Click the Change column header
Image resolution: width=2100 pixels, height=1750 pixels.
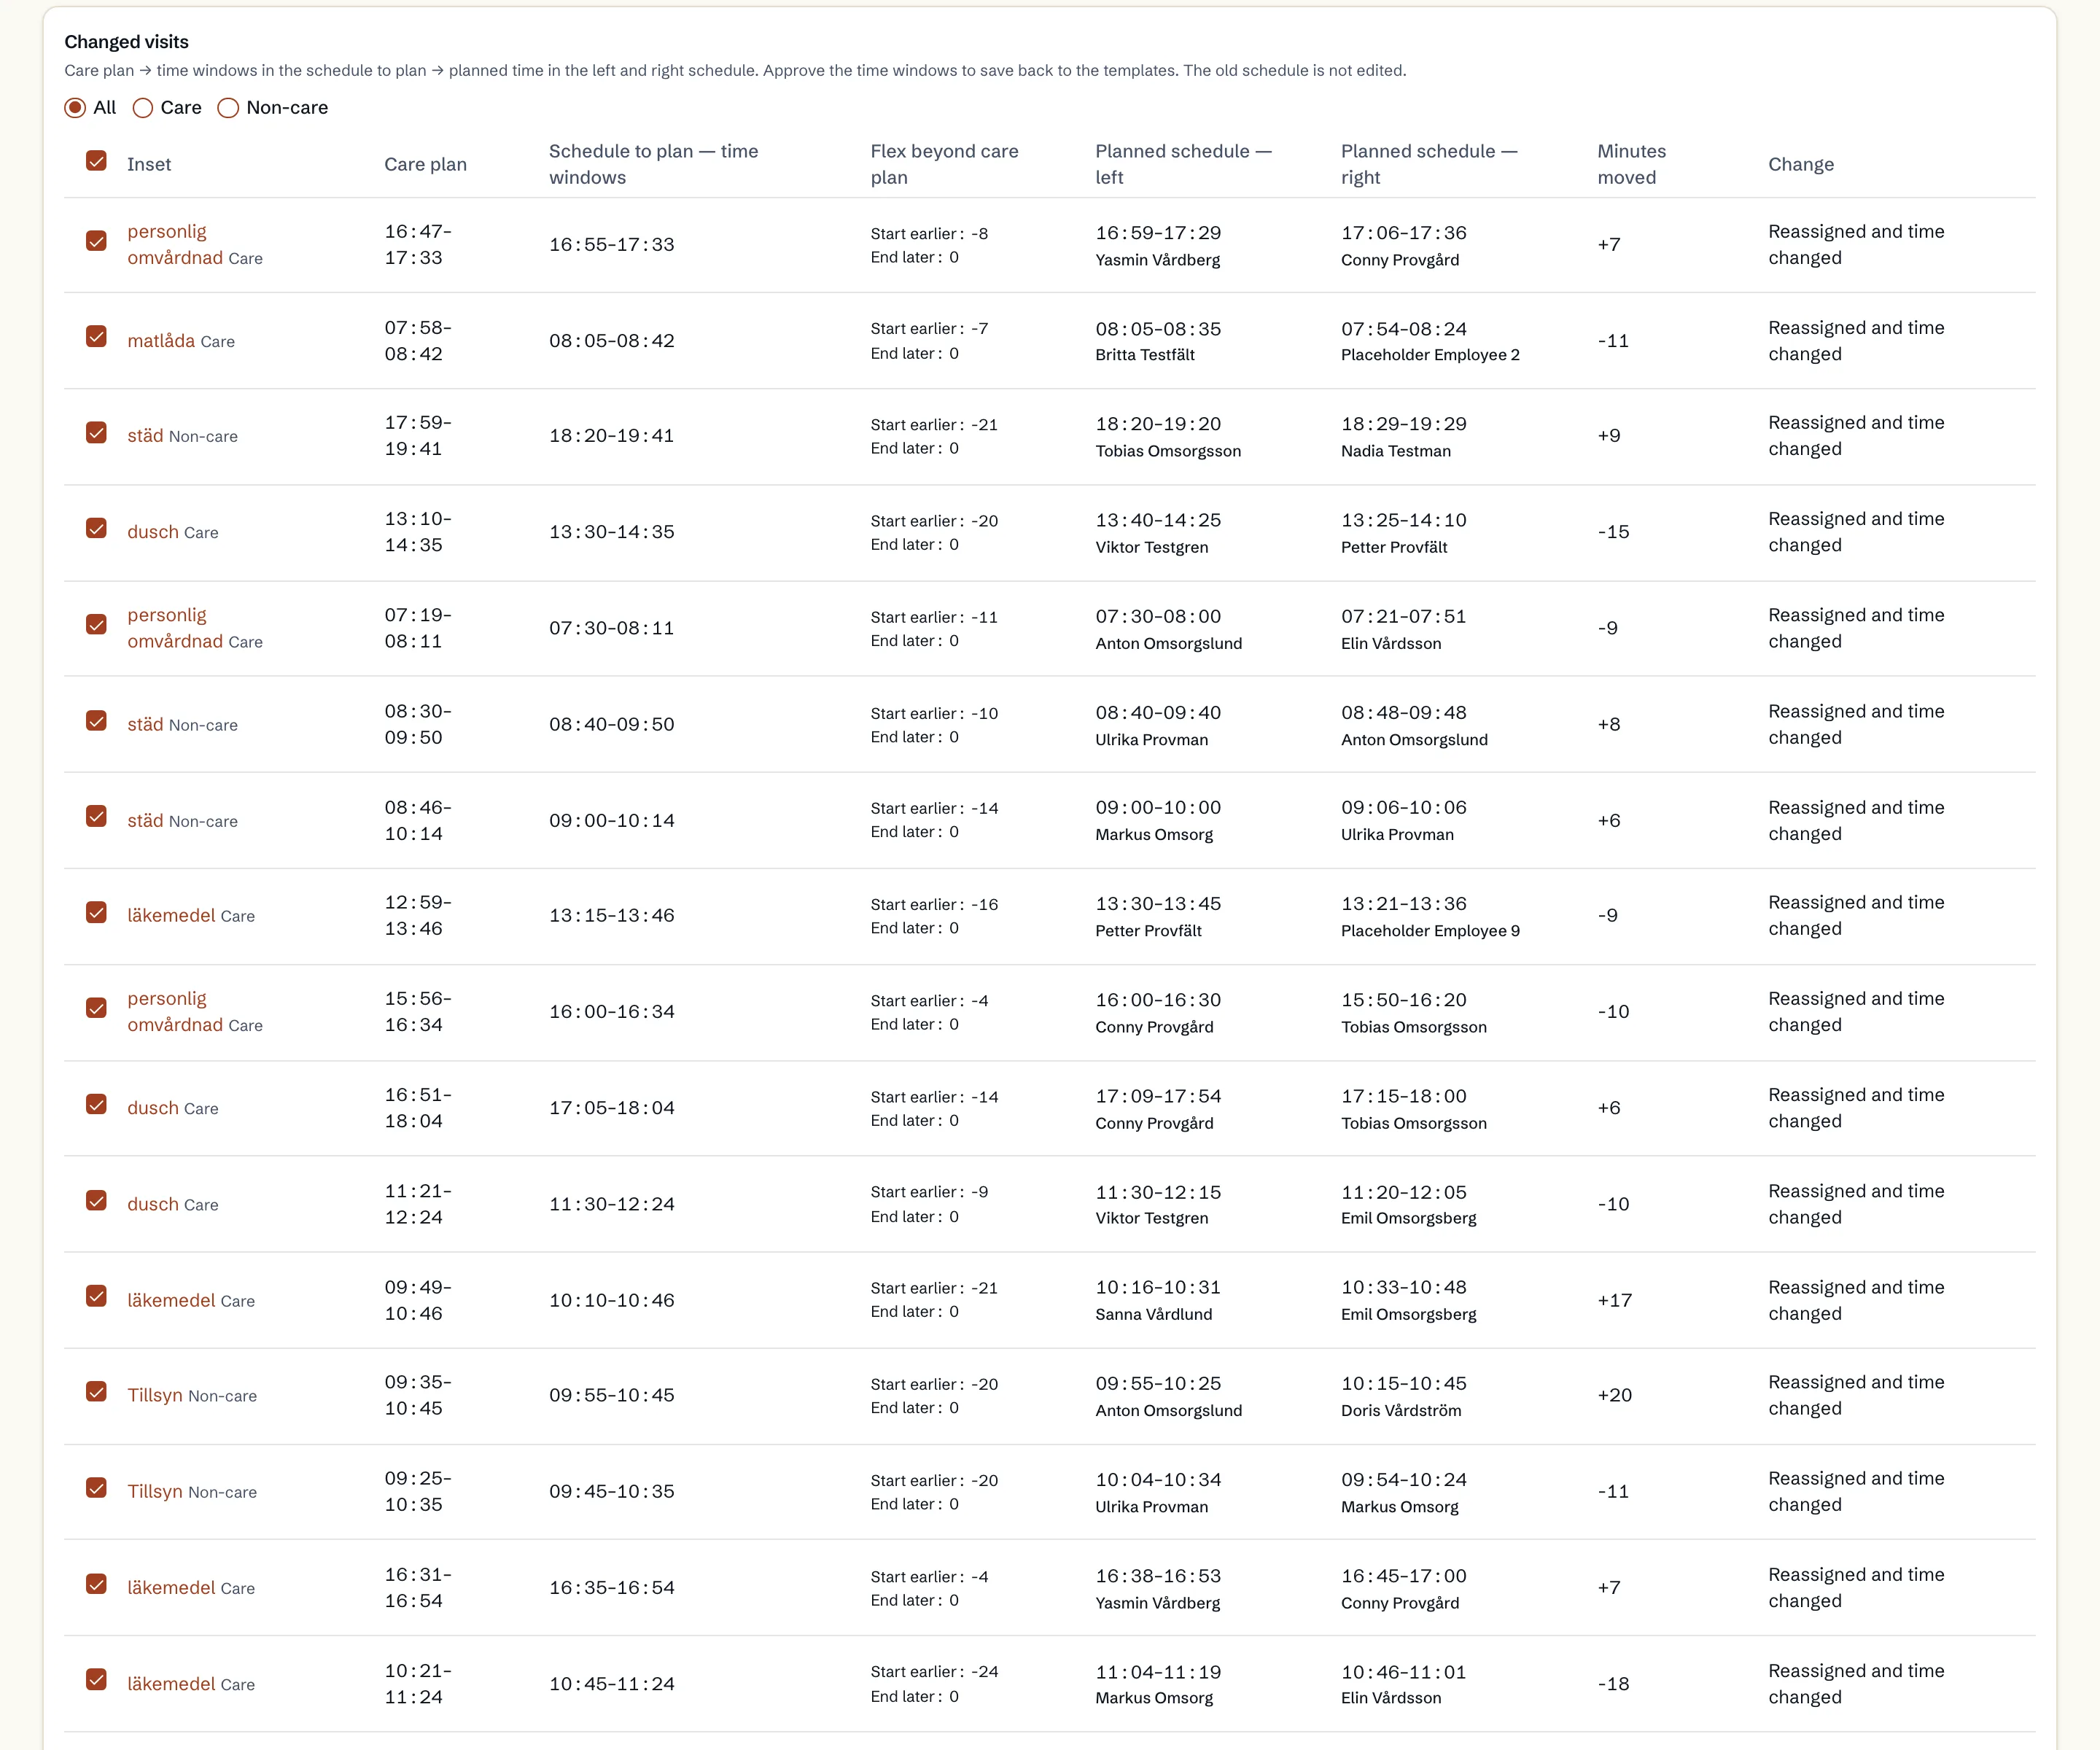pyautogui.click(x=1801, y=164)
